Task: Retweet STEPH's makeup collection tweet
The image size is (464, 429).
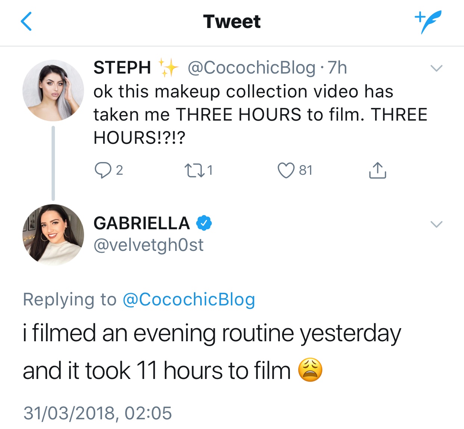Action: tap(195, 171)
